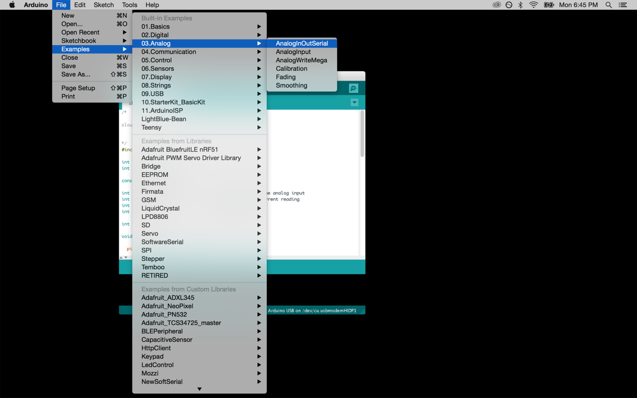Expand the 02.Digital examples
This screenshot has height=398, width=637.
coord(199,35)
